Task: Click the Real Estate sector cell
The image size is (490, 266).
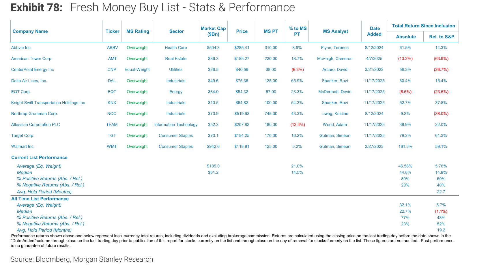Action: click(176, 59)
